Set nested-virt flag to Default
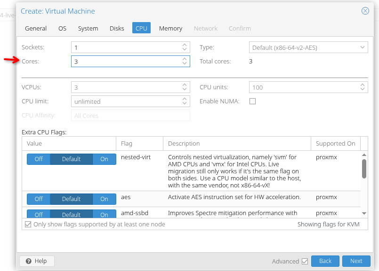 tap(71, 159)
